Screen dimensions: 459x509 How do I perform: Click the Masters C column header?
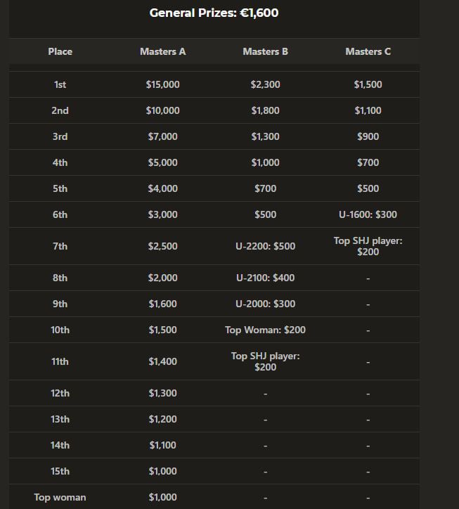pyautogui.click(x=368, y=51)
